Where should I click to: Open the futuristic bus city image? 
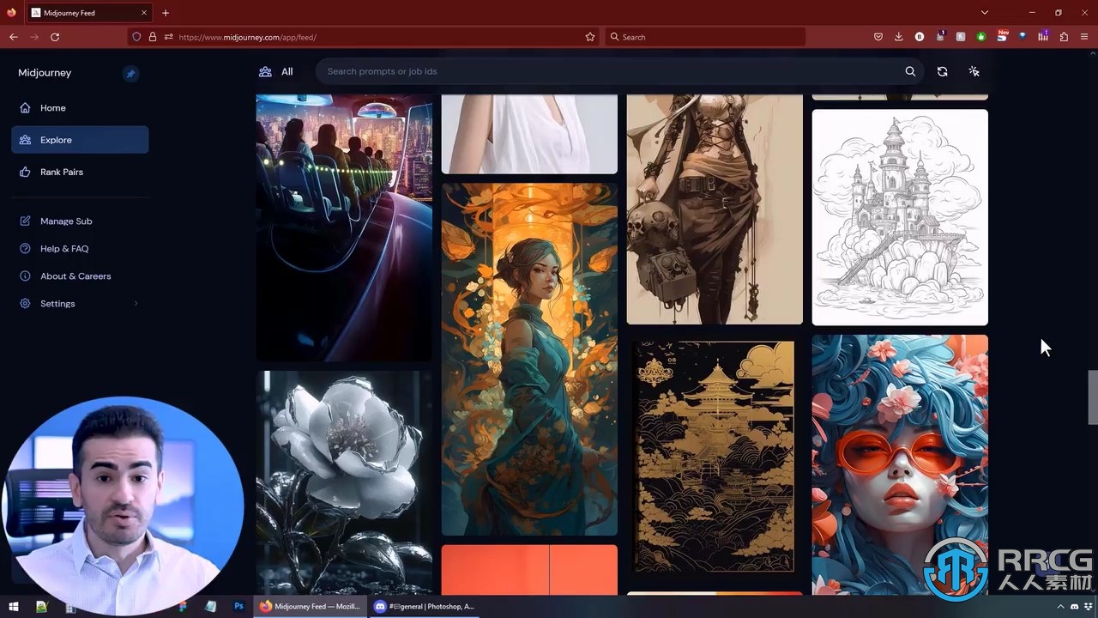point(344,227)
